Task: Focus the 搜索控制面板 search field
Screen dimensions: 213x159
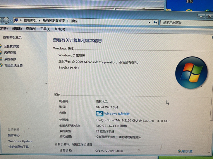Action: click(x=186, y=23)
